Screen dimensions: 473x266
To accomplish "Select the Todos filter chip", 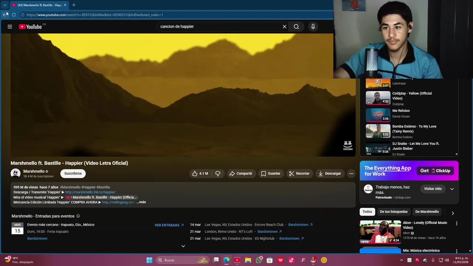I will 367,212.
